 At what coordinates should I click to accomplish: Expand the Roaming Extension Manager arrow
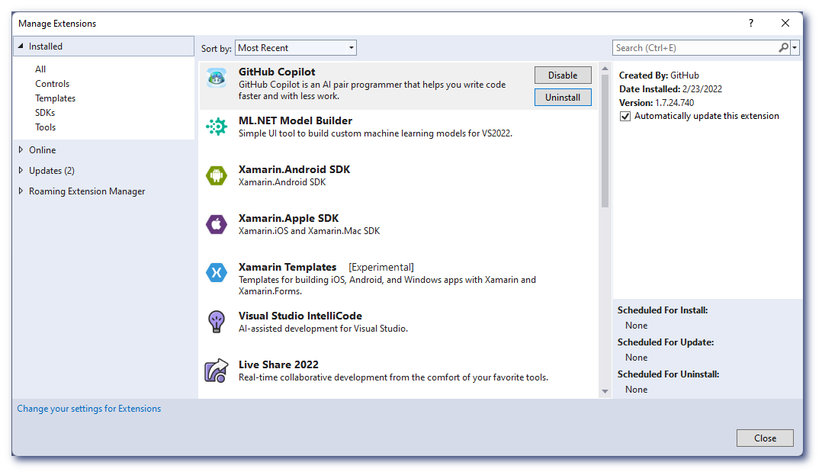21,191
